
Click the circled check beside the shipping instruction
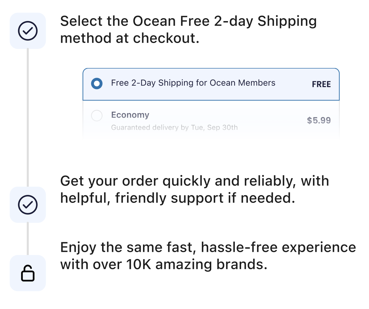point(28,31)
